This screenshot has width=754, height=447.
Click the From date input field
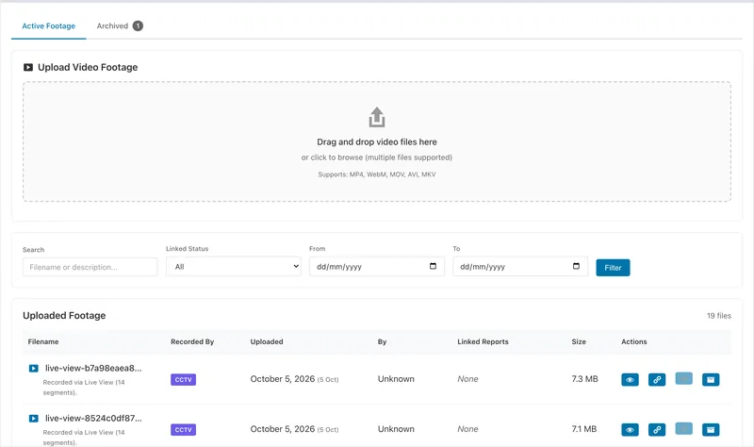pyautogui.click(x=376, y=267)
